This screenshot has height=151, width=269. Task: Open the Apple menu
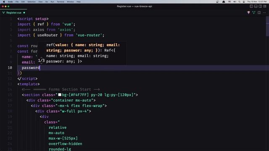pos(4,2)
